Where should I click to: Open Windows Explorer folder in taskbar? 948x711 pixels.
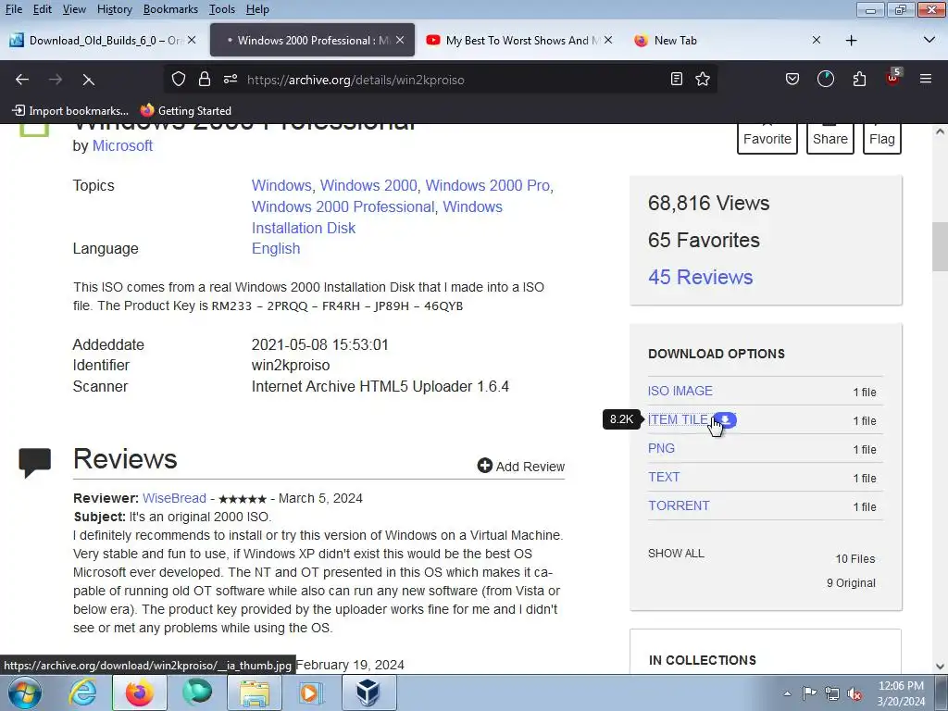click(255, 692)
